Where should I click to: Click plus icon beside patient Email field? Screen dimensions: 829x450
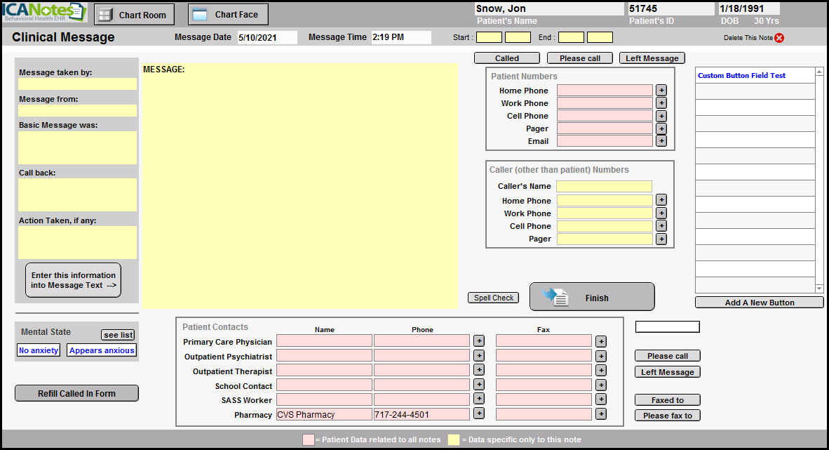(x=661, y=141)
